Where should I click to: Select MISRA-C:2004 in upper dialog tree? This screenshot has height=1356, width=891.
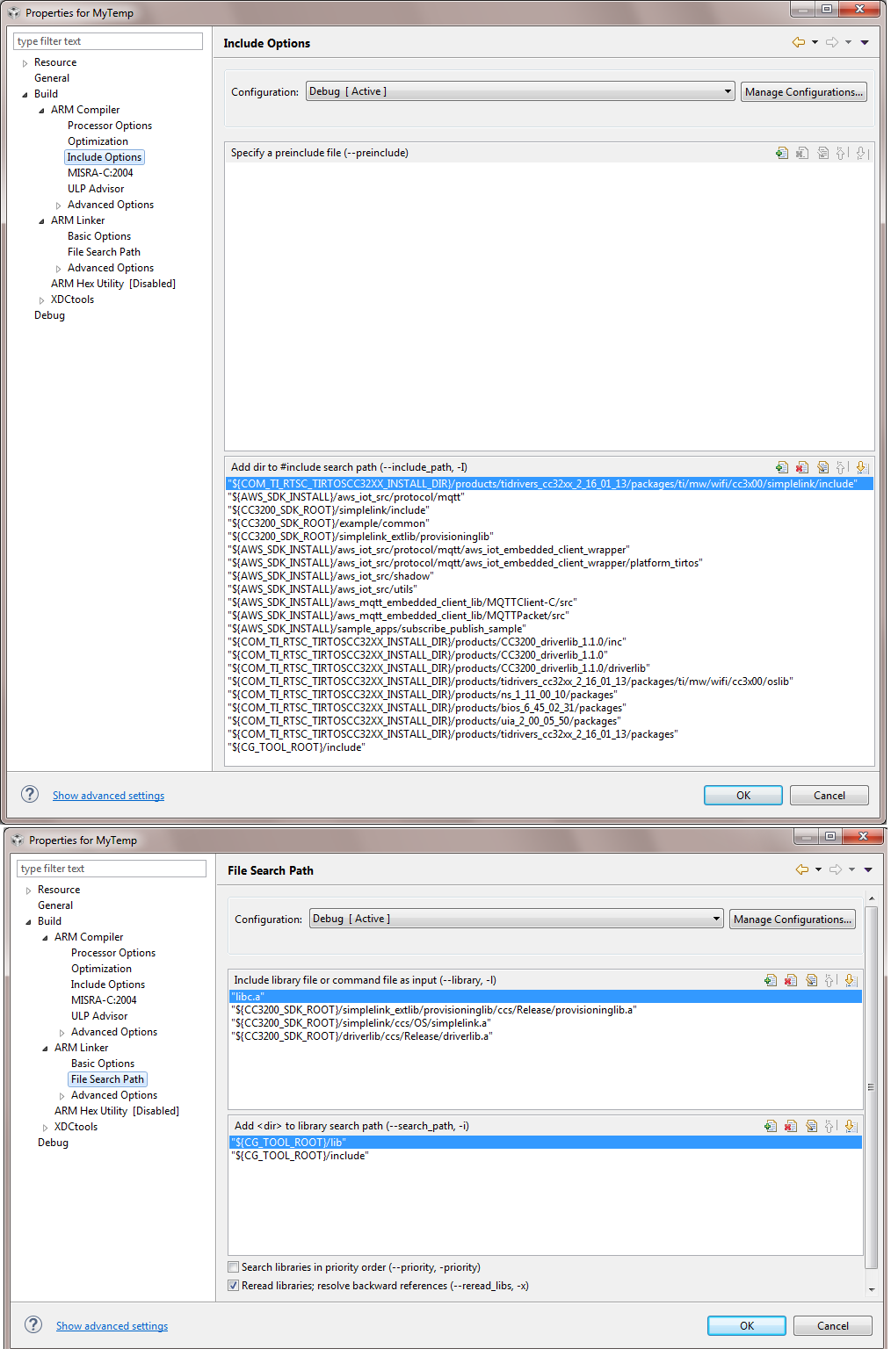[100, 173]
